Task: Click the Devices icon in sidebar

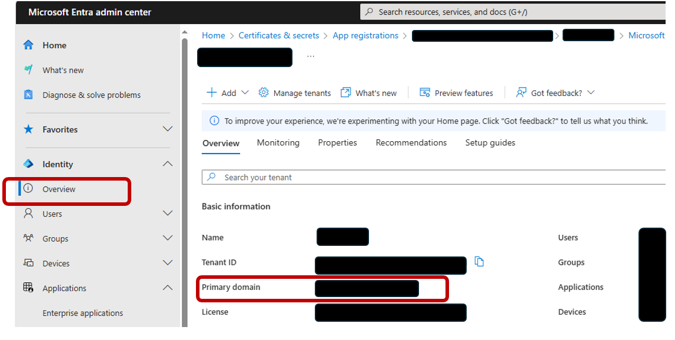Action: 28,263
